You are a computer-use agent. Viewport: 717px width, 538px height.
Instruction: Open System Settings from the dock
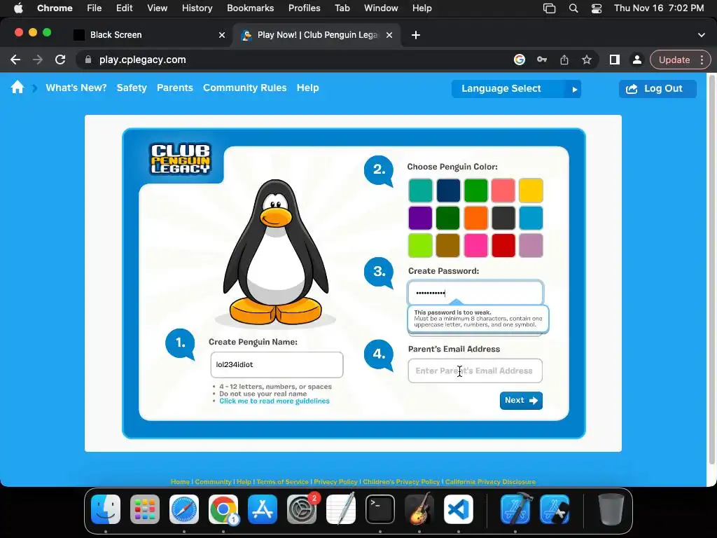pos(302,509)
